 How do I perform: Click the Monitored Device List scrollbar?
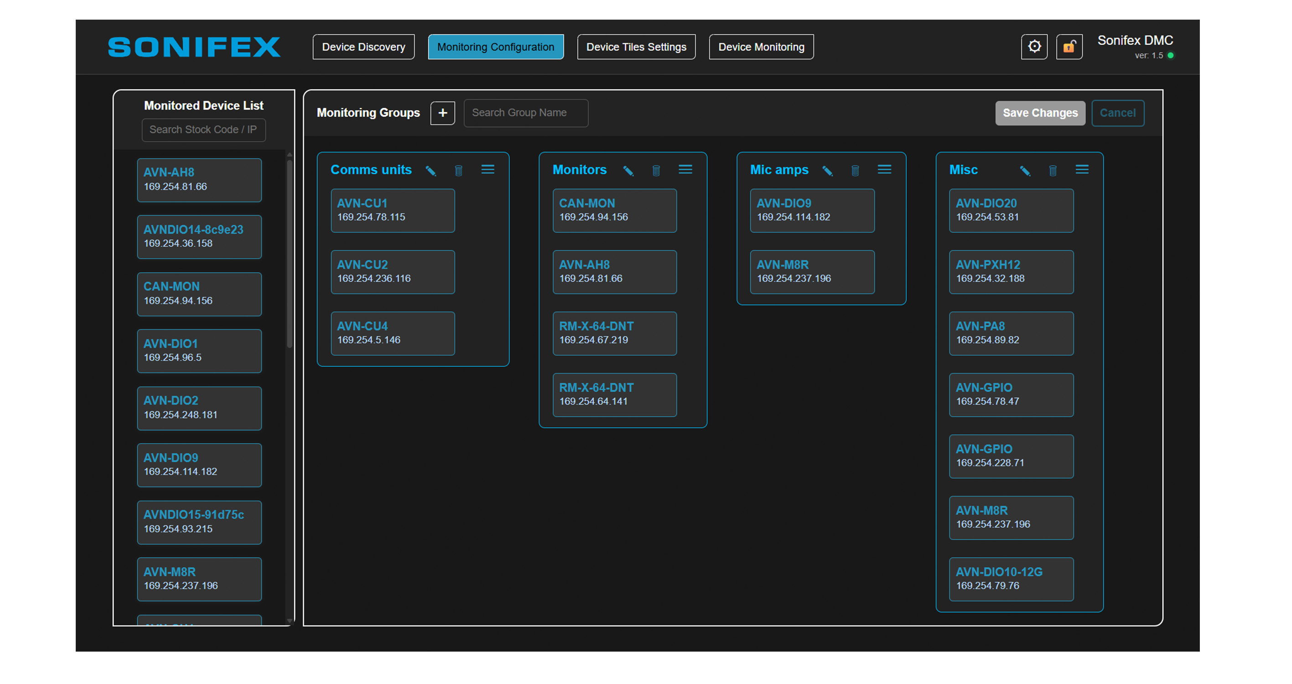pyautogui.click(x=290, y=253)
